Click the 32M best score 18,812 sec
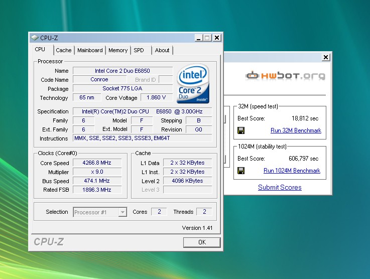The height and width of the screenshot is (279, 370). point(305,118)
